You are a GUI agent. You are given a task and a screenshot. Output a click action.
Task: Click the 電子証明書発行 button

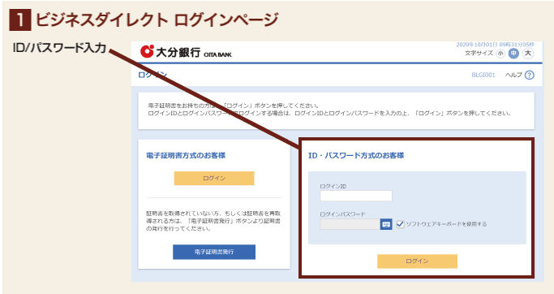(x=214, y=252)
